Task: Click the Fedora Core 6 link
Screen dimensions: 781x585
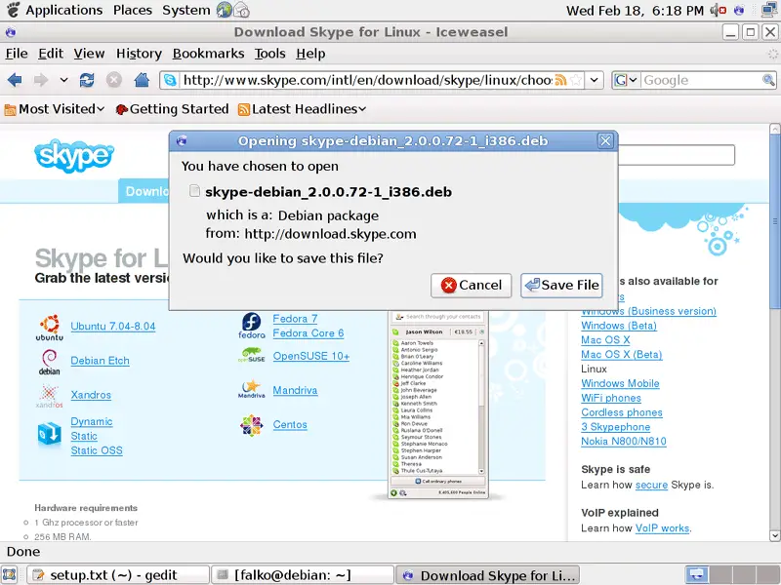Action: click(x=308, y=333)
